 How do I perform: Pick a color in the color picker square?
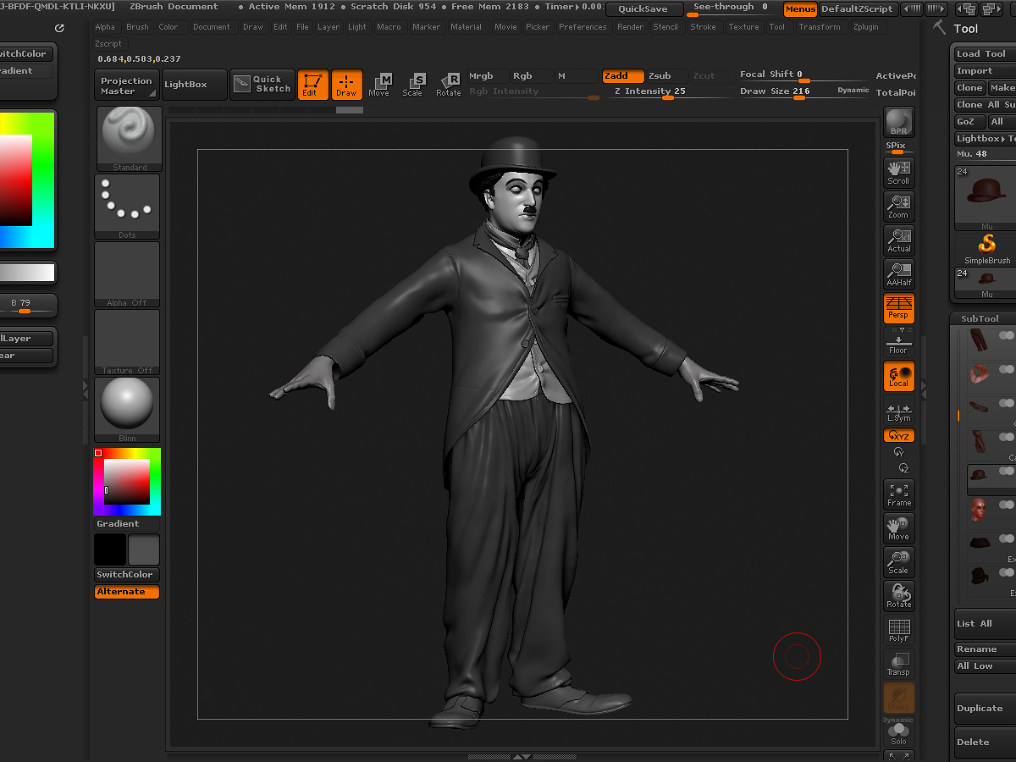tap(127, 482)
